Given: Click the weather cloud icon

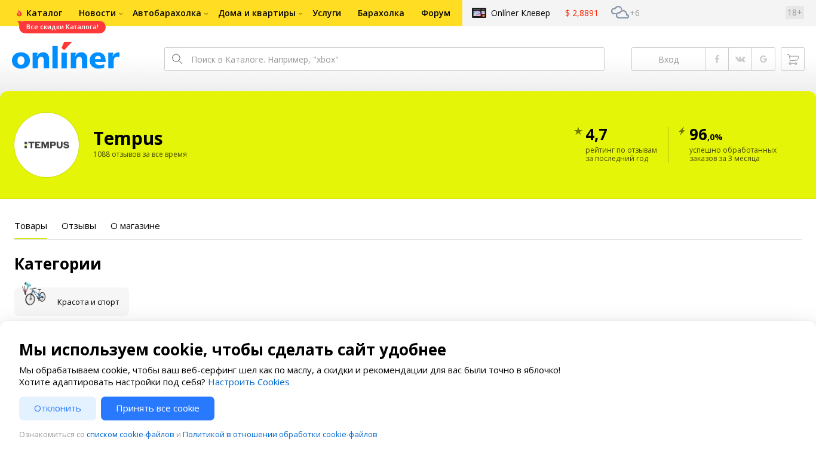Looking at the screenshot, I should coord(619,13).
